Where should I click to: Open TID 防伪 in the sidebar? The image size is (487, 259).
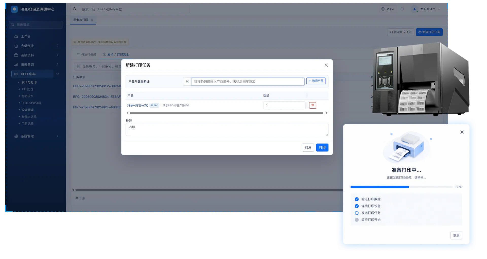[x=27, y=89]
